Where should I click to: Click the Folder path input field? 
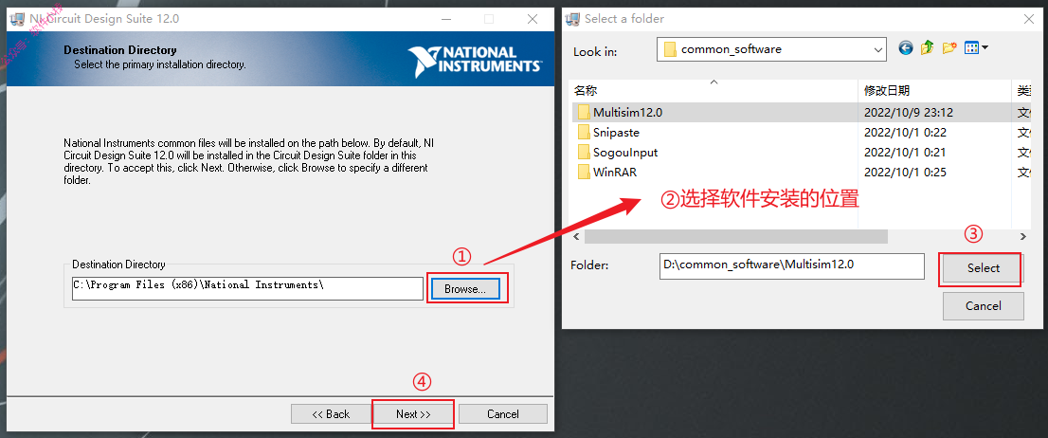pyautogui.click(x=792, y=265)
